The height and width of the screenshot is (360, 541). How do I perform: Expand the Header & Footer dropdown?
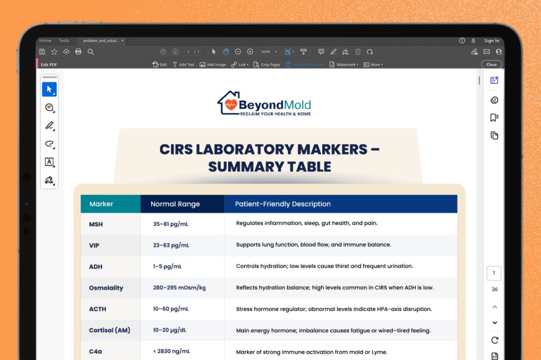(x=305, y=64)
